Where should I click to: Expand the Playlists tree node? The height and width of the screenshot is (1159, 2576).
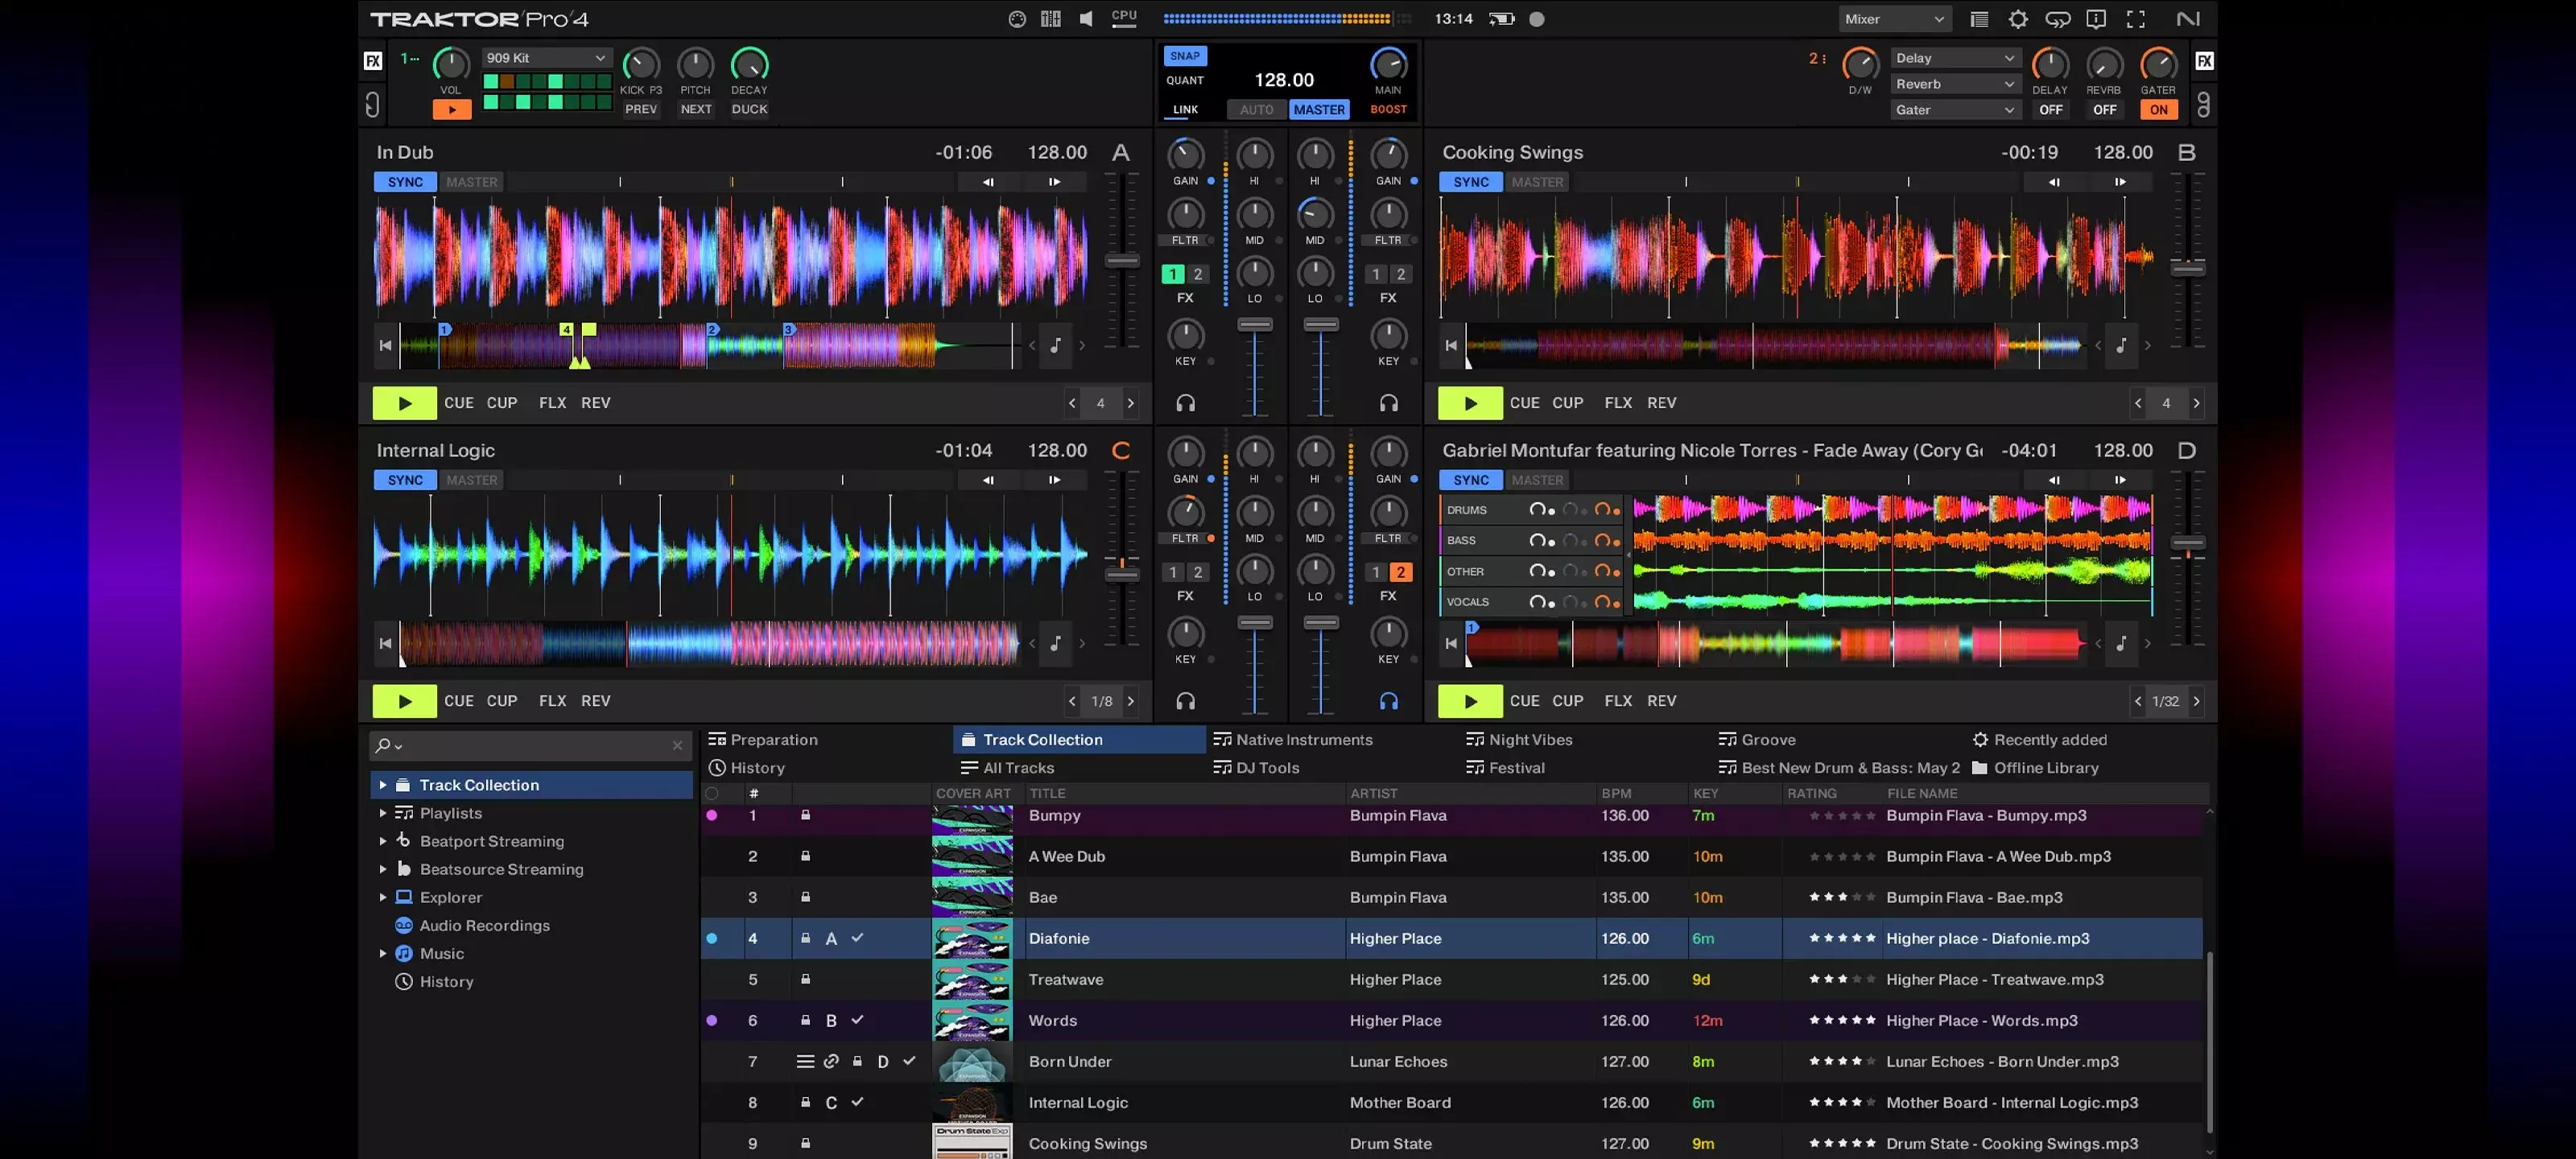pyautogui.click(x=383, y=813)
